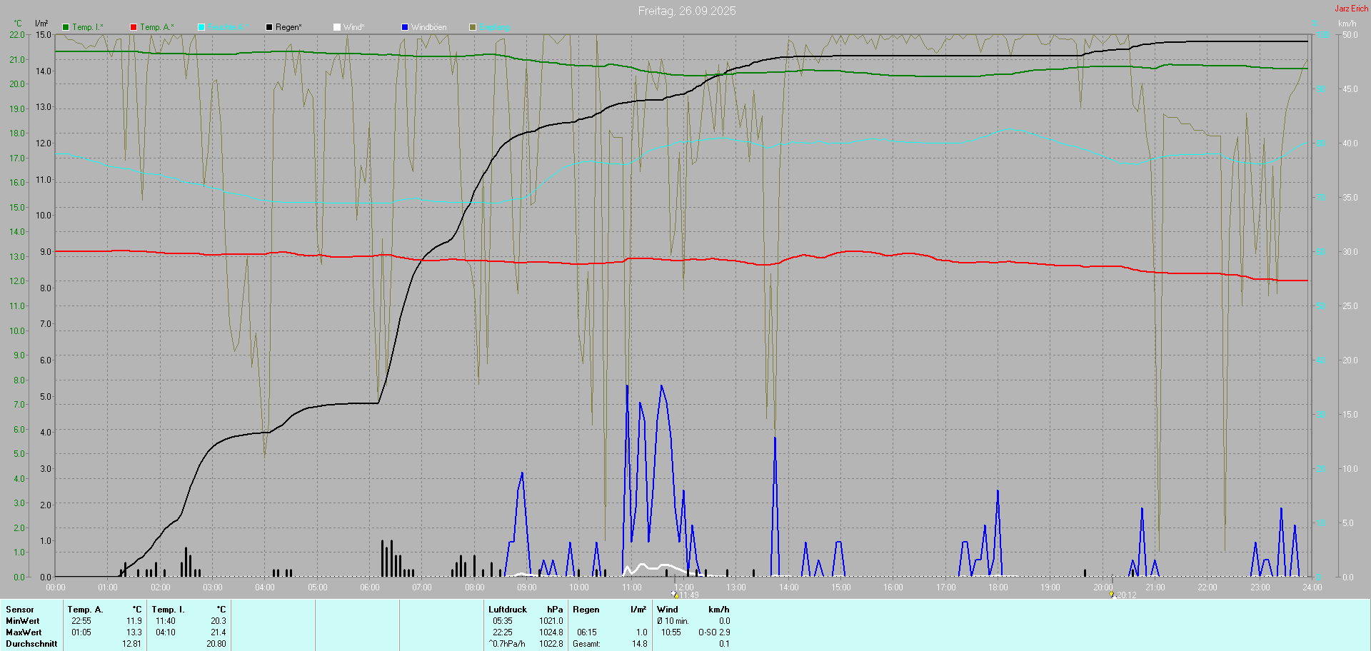Click the Temp. I. maximum value 21.4
This screenshot has width=1371, height=651.
pyautogui.click(x=219, y=632)
